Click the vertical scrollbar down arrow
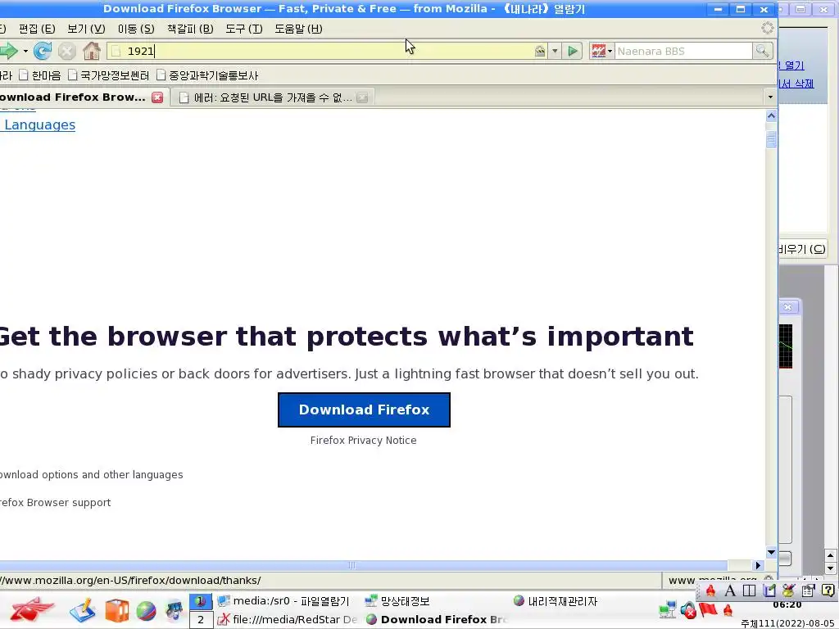 [x=771, y=553]
